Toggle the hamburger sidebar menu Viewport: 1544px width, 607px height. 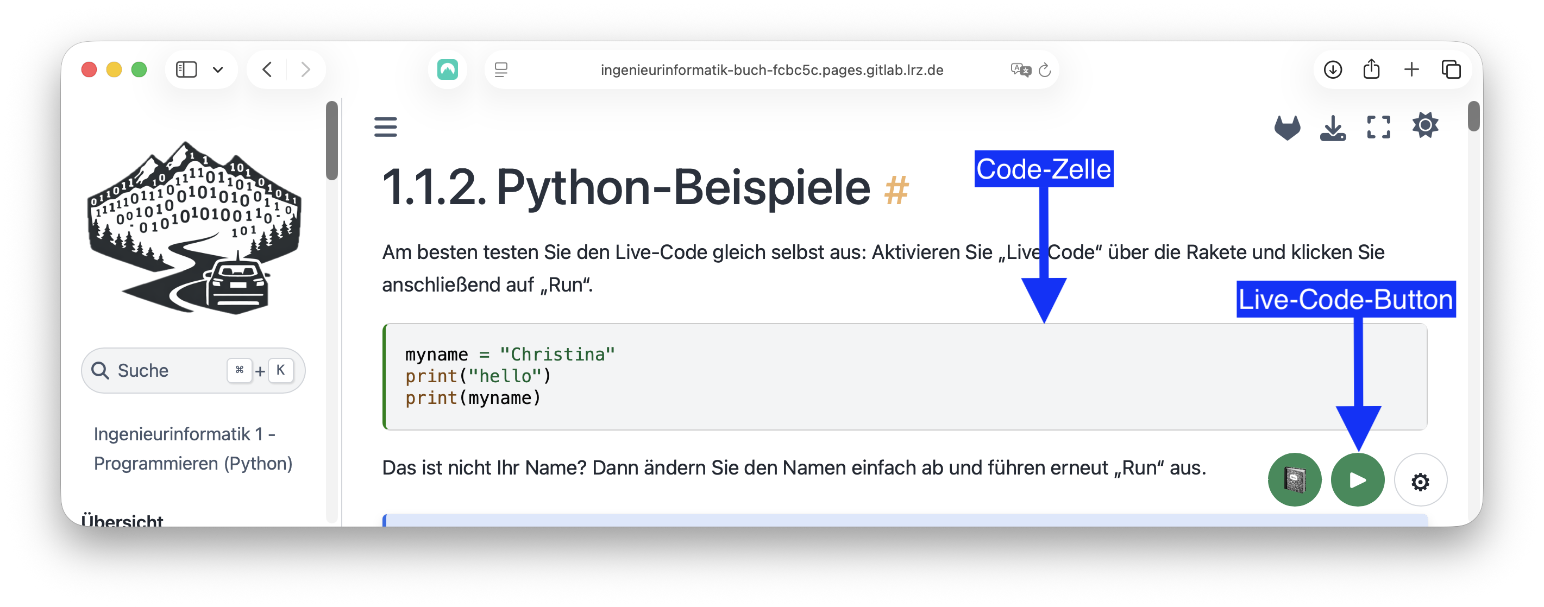pyautogui.click(x=385, y=127)
